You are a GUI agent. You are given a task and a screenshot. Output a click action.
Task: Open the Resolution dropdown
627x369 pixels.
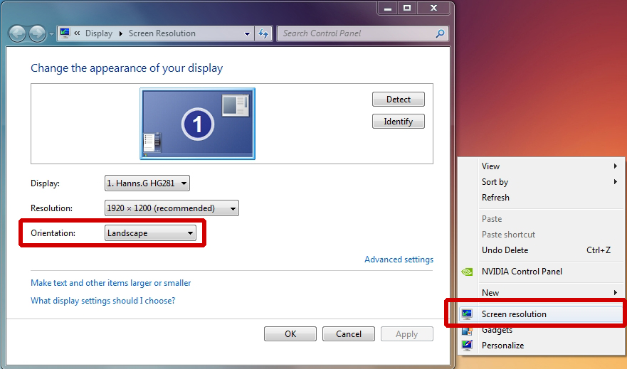[x=172, y=208]
